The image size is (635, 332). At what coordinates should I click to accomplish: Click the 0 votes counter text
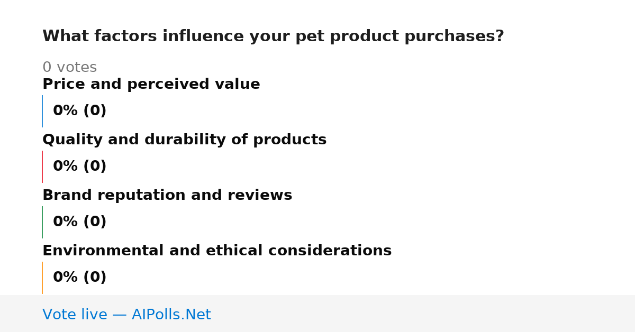pyautogui.click(x=69, y=68)
